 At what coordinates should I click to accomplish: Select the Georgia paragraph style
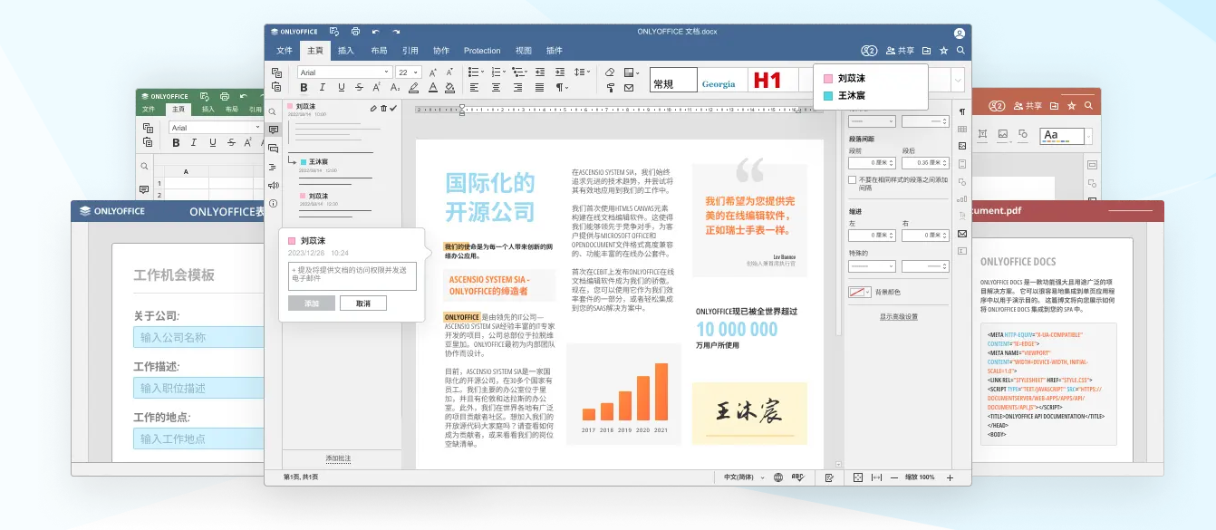(x=719, y=83)
